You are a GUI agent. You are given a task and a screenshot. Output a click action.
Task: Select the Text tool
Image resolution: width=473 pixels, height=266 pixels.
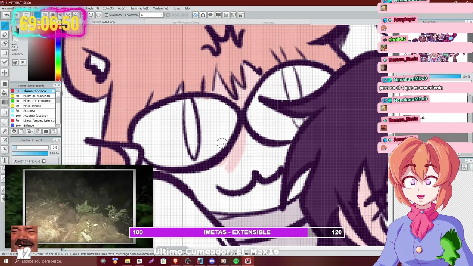point(5,160)
